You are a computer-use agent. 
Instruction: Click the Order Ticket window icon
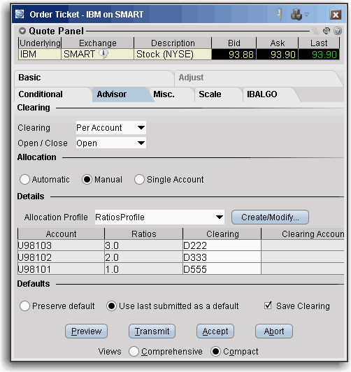(20, 14)
